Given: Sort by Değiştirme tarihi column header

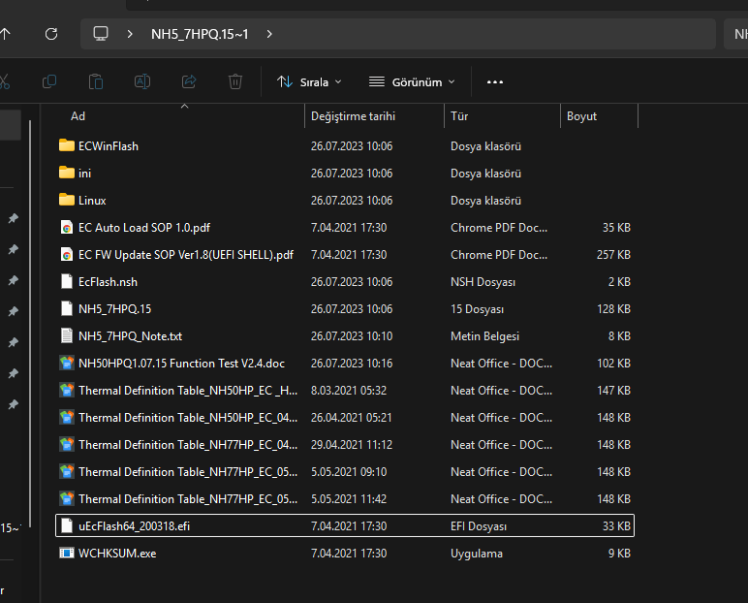Looking at the screenshot, I should [353, 116].
